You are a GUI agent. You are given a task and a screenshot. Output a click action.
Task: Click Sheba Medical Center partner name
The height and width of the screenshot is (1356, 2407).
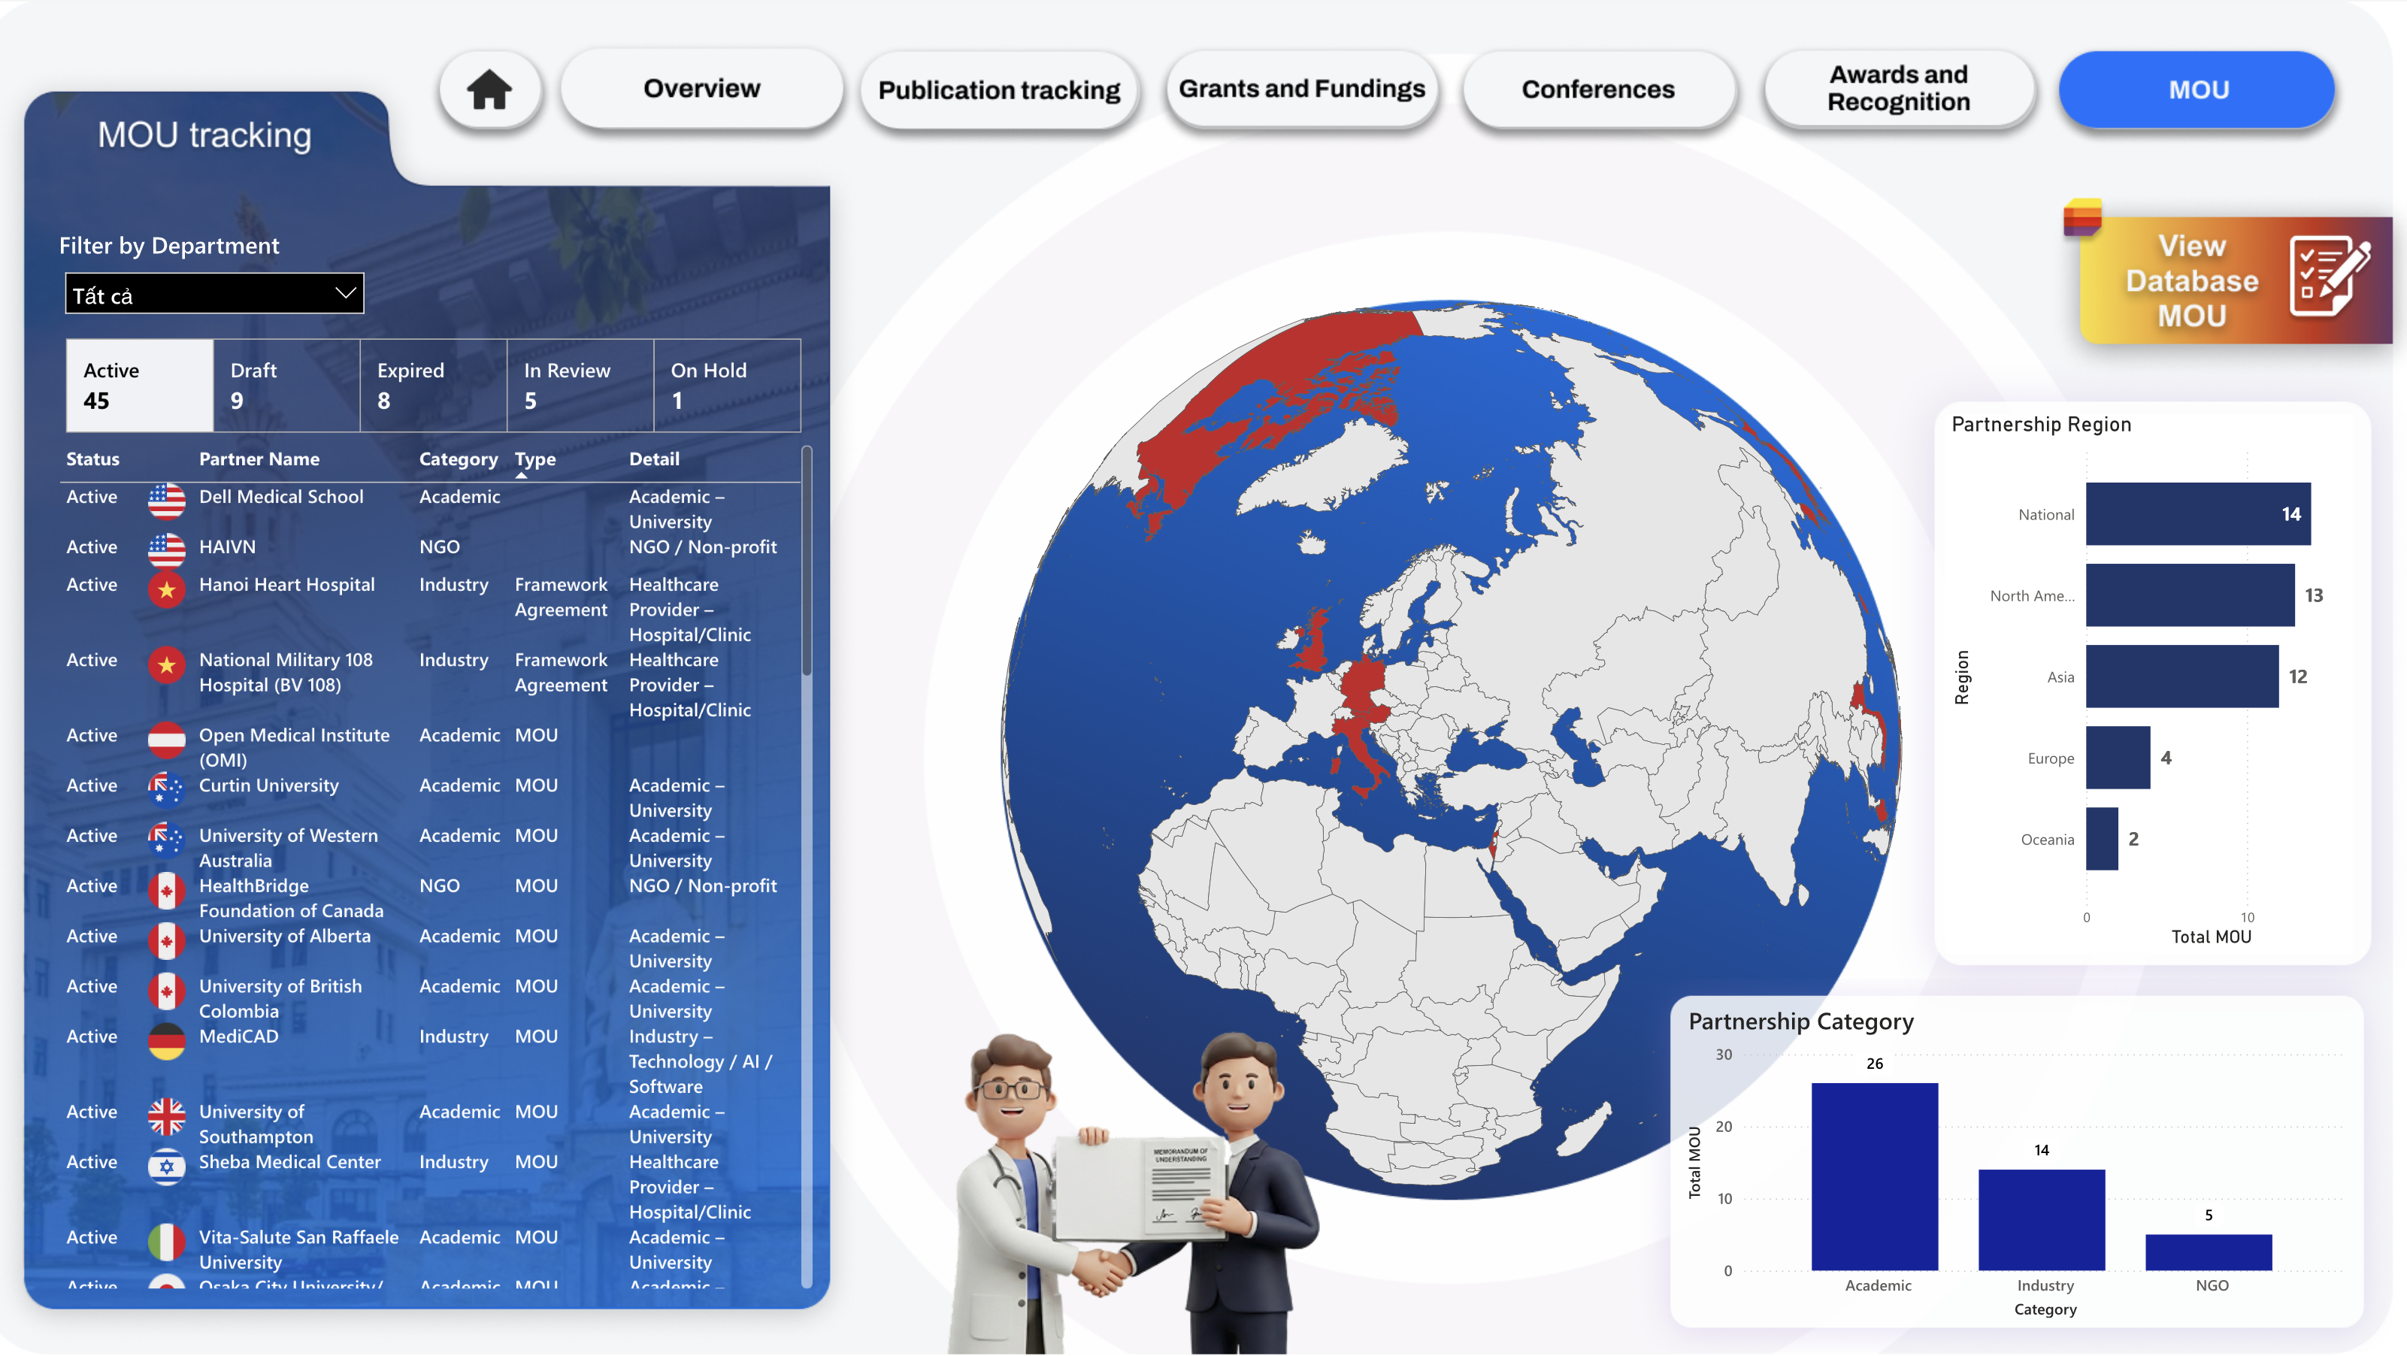point(289,1163)
